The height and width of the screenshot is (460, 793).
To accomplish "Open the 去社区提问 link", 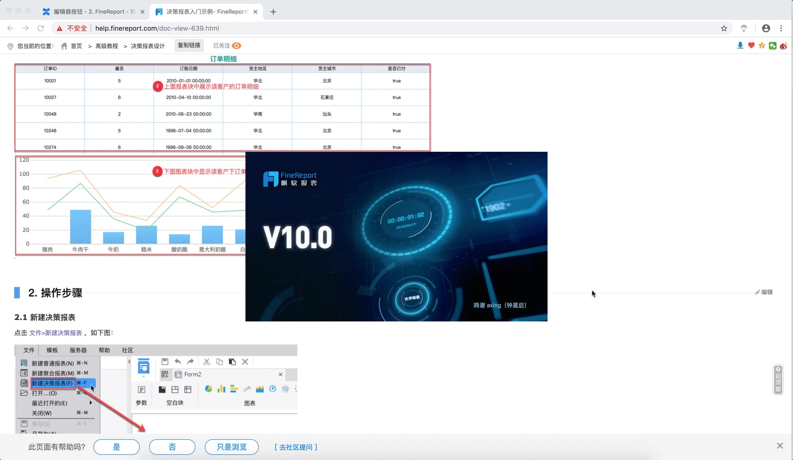I will [296, 447].
